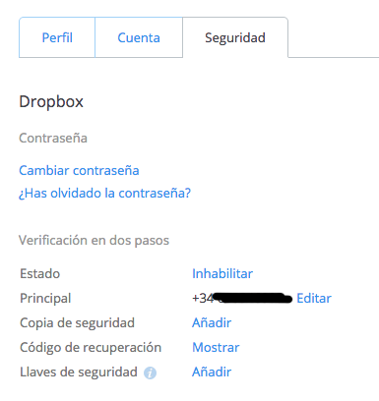Click the Verificación en dos pasos label
379x401 pixels.
(95, 240)
